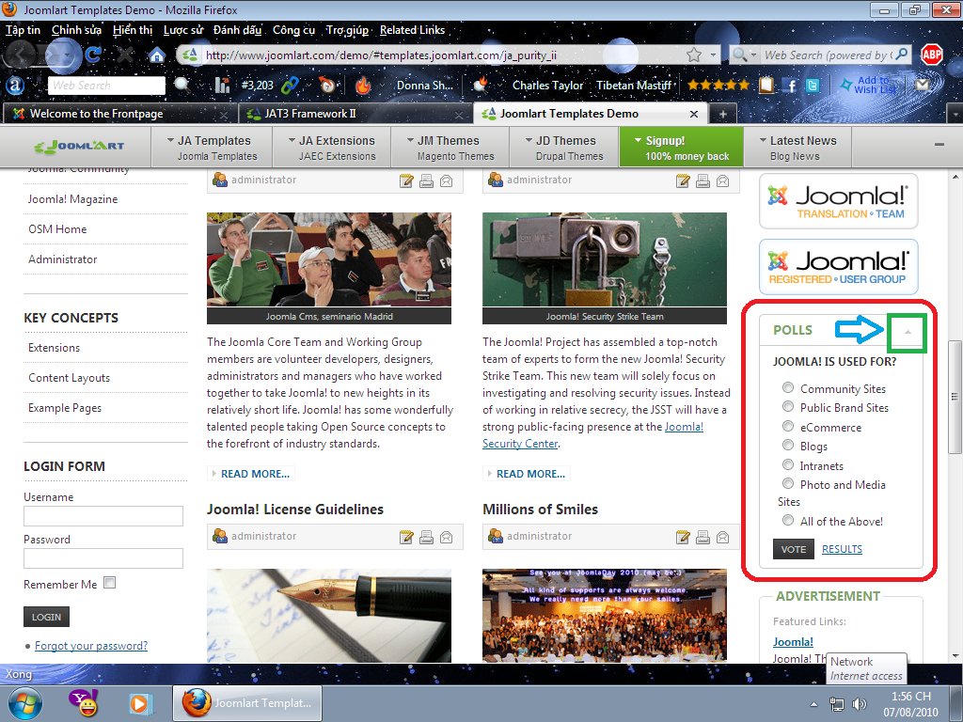Click the Twitter toolbar icon
The image size is (963, 722).
tap(813, 86)
